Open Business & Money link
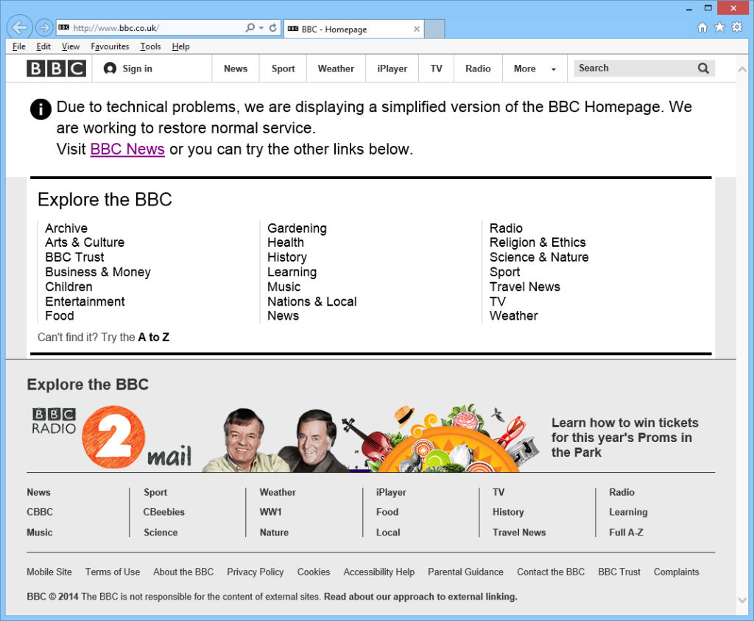Image resolution: width=754 pixels, height=621 pixels. point(98,272)
